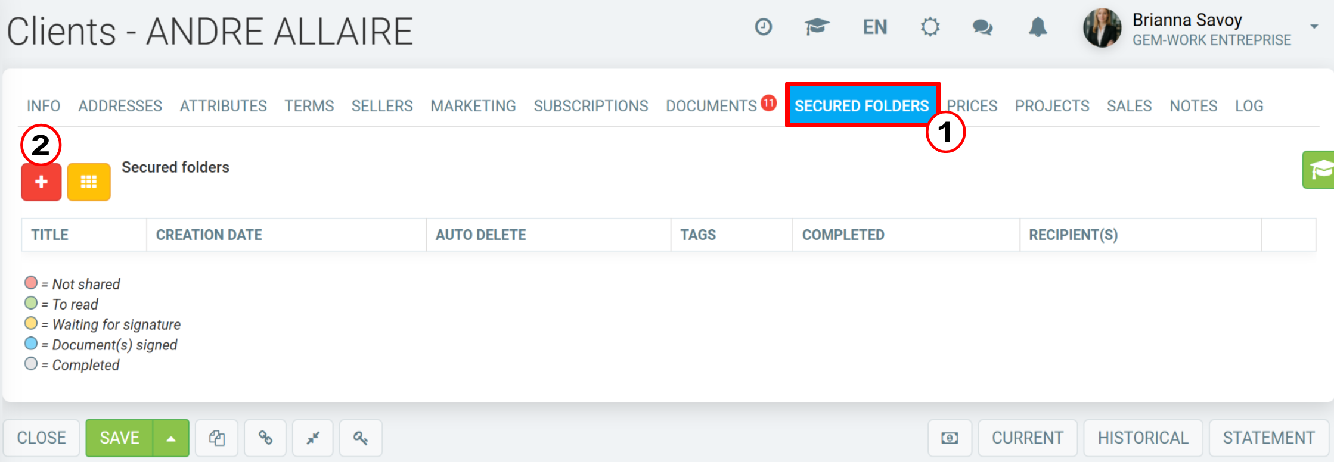
Task: Click the green graduation cap side tab
Action: tap(1319, 170)
